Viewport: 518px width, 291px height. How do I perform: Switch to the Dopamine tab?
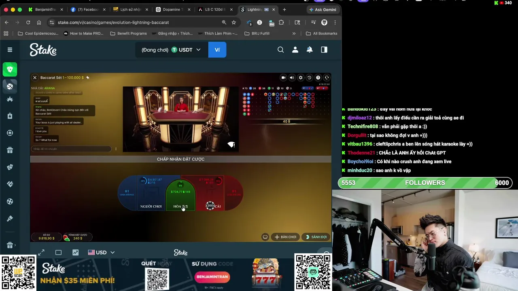point(173,9)
